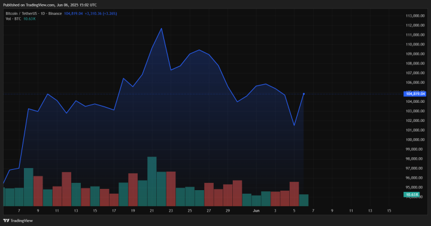Click the 19 date label on time axis
The width and height of the screenshot is (431, 226).
[x=133, y=210]
